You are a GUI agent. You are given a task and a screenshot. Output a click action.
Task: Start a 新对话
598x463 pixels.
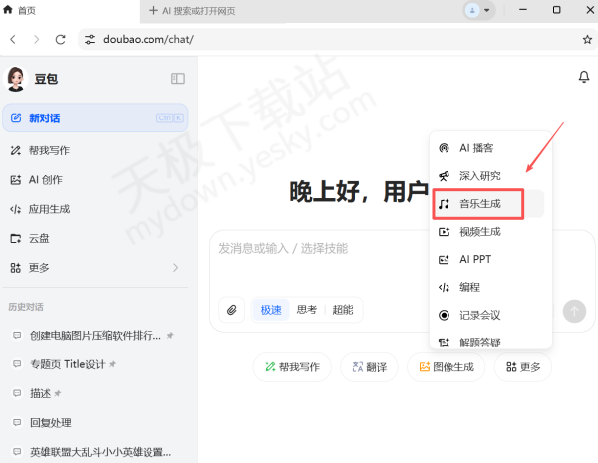coord(95,118)
